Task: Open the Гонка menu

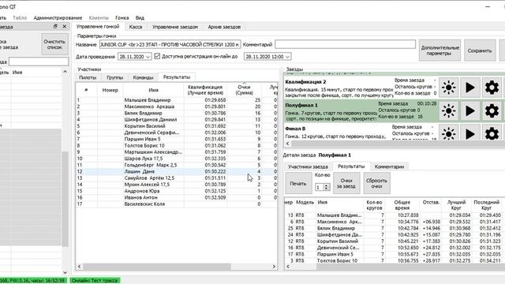Action: 122,17
